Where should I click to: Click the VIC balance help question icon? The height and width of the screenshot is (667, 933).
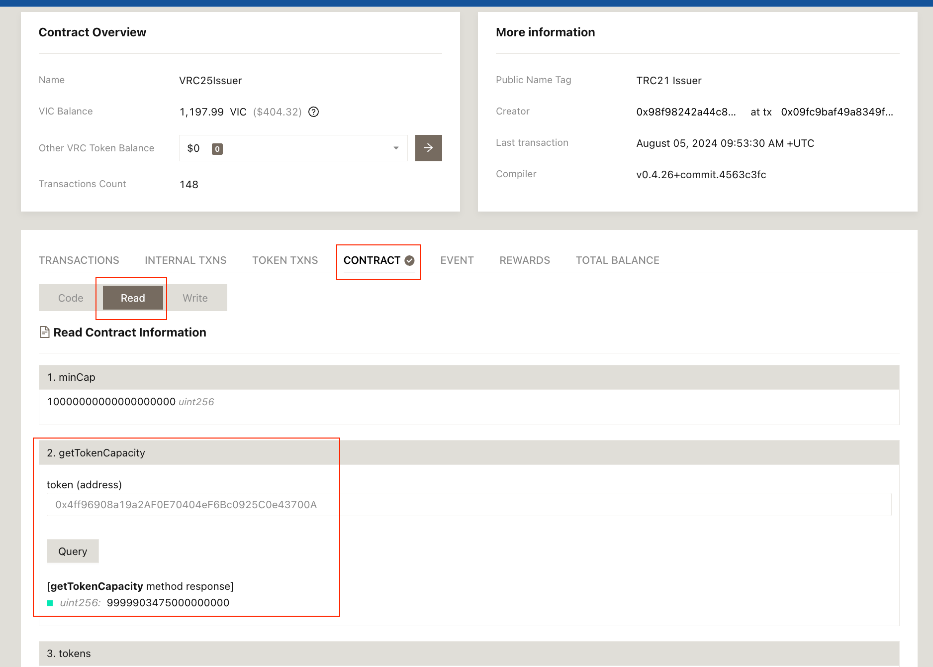(313, 112)
